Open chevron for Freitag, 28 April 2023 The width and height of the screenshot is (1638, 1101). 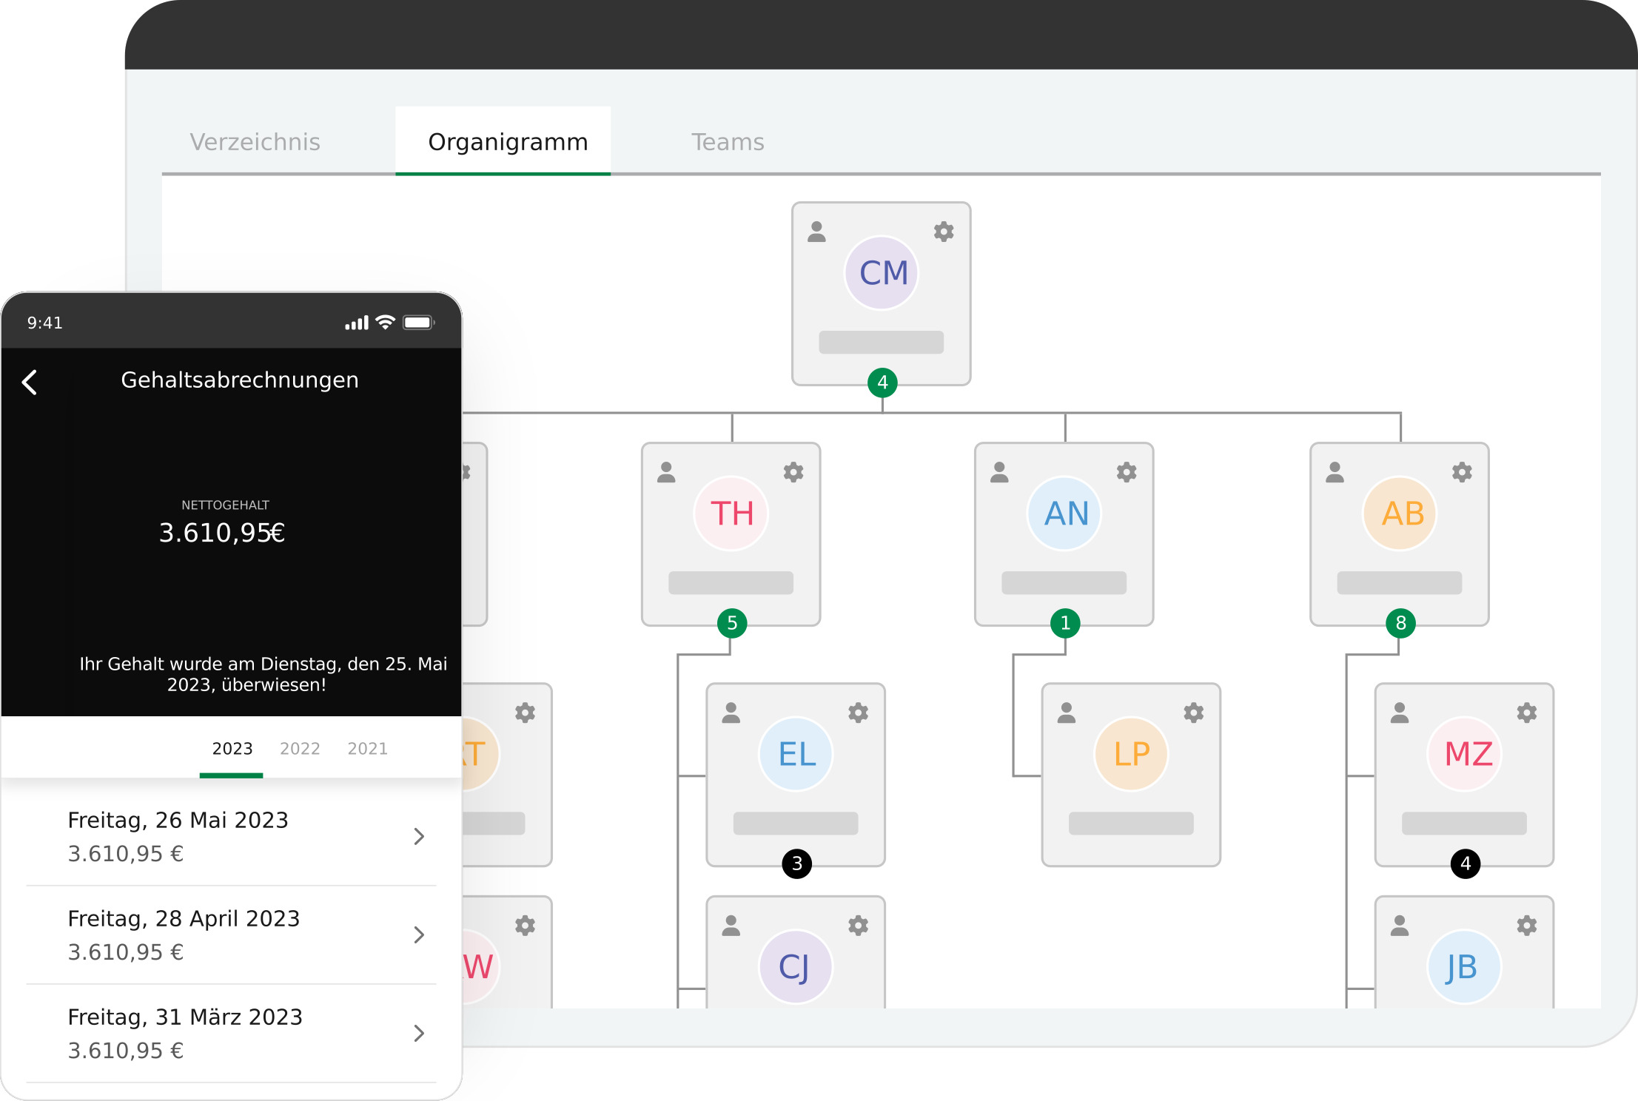419,935
